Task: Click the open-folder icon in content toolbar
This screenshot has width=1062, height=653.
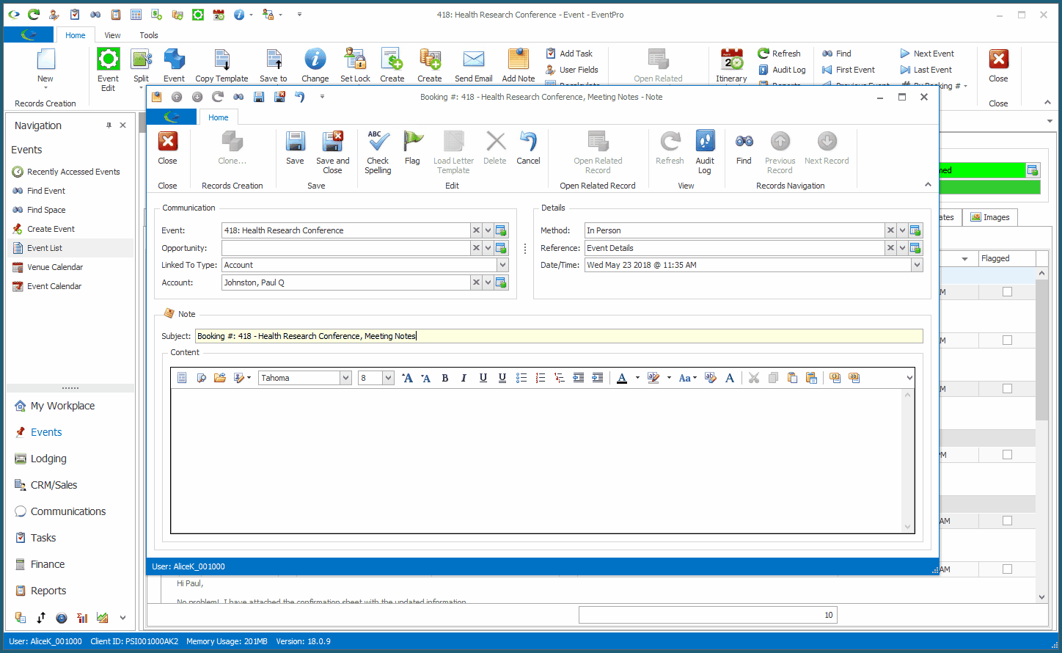Action: pos(220,378)
